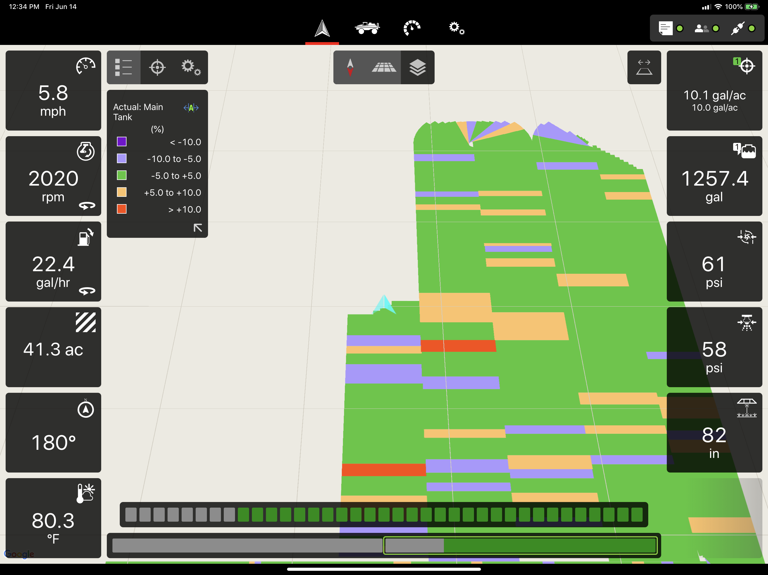Switch to perspective grid map view
The width and height of the screenshot is (768, 575).
coord(384,67)
